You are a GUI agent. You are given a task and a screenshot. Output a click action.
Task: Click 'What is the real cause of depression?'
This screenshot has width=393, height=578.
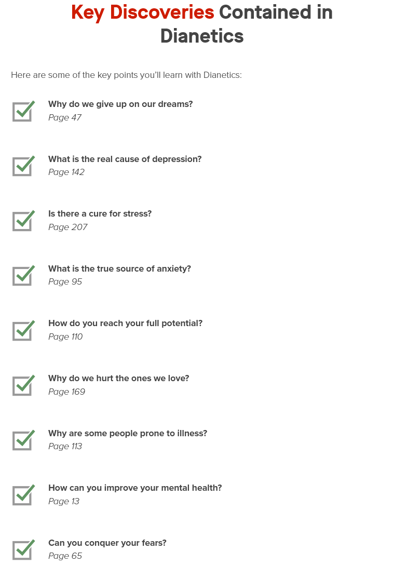pyautogui.click(x=125, y=159)
